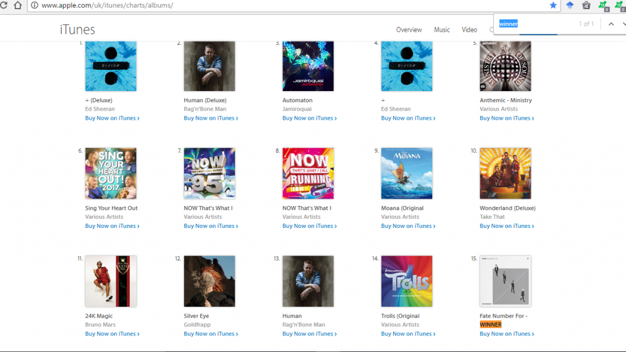View site information in the address bar

pos(35,5)
